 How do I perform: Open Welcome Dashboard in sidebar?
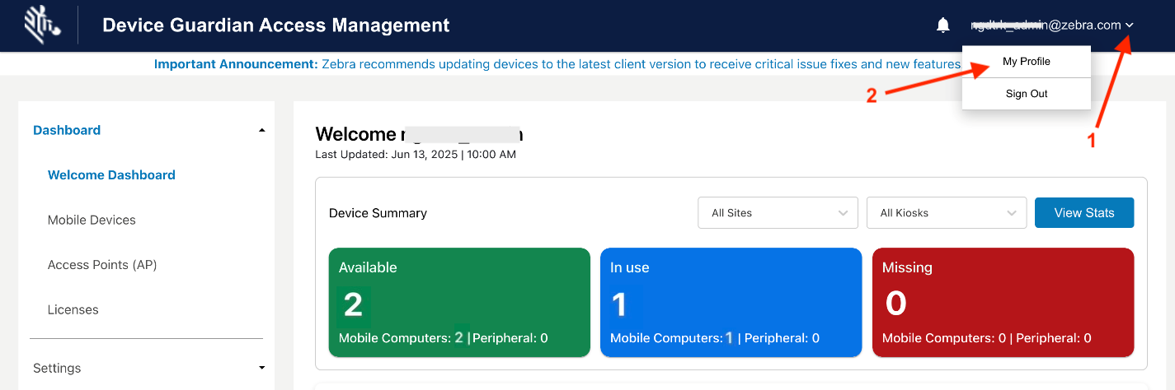pyautogui.click(x=111, y=175)
